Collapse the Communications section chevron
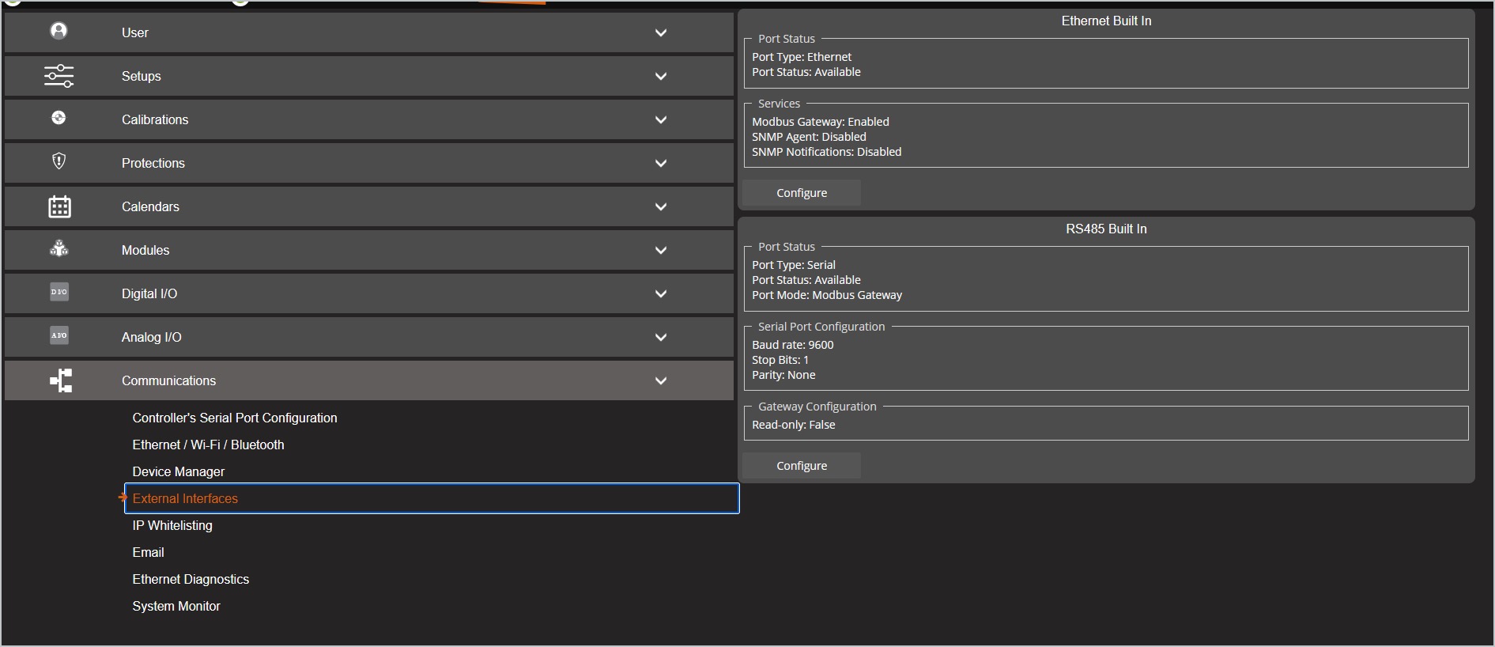 pyautogui.click(x=661, y=381)
